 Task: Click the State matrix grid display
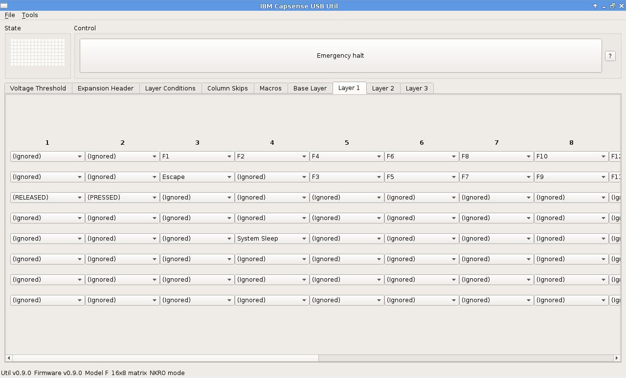point(38,52)
